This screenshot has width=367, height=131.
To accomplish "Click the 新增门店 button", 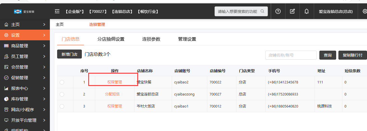I will [x=69, y=54].
